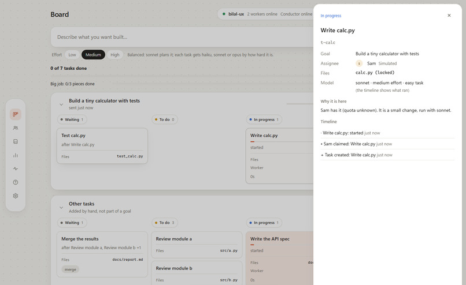466x285 pixels.
Task: Open the Write calc.py card on board
Action: coord(279,156)
